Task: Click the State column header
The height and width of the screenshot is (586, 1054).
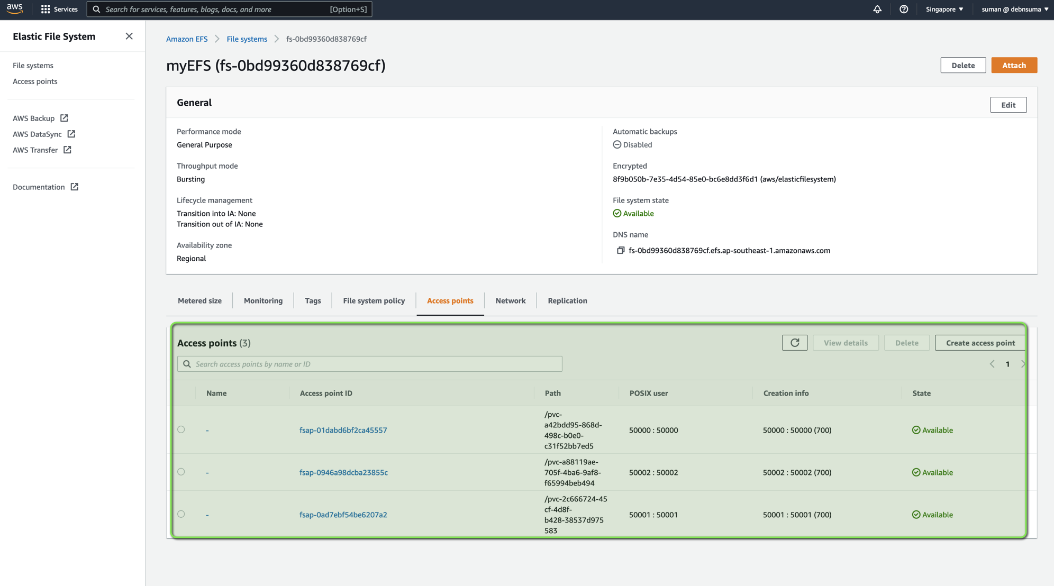Action: (x=921, y=393)
